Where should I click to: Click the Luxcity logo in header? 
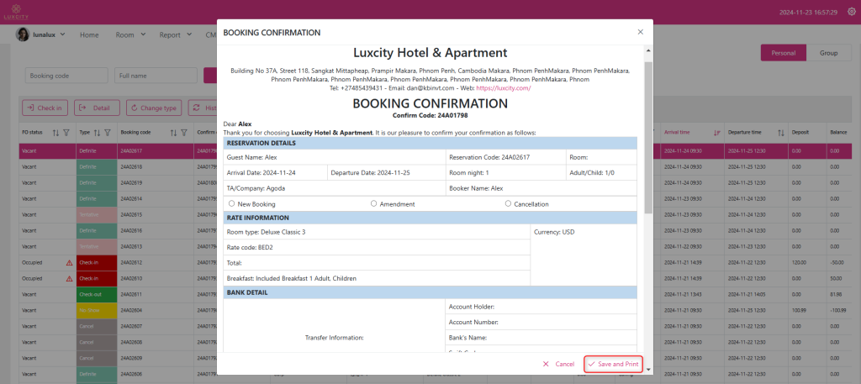click(8, 11)
